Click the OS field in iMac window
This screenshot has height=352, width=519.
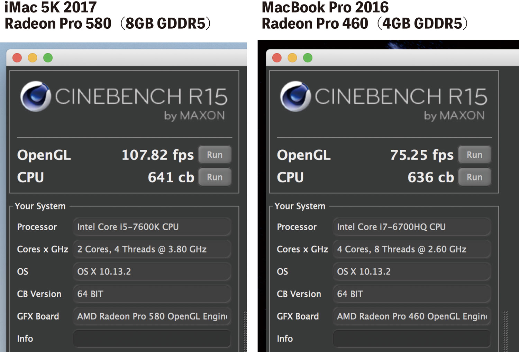pyautogui.click(x=152, y=271)
